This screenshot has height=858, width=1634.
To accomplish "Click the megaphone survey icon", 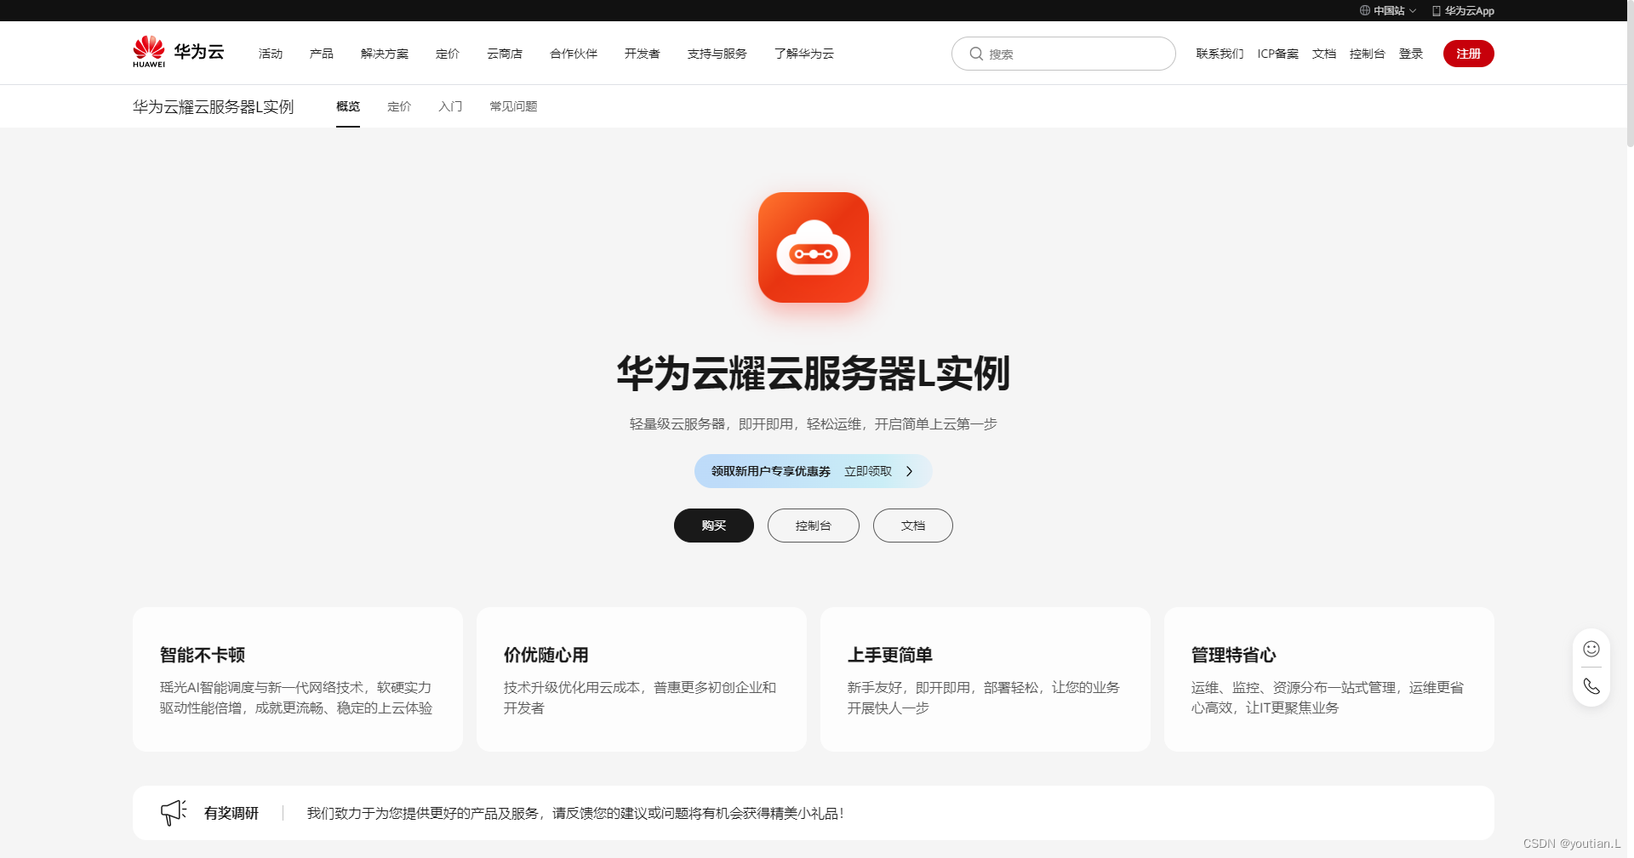I will point(173,812).
